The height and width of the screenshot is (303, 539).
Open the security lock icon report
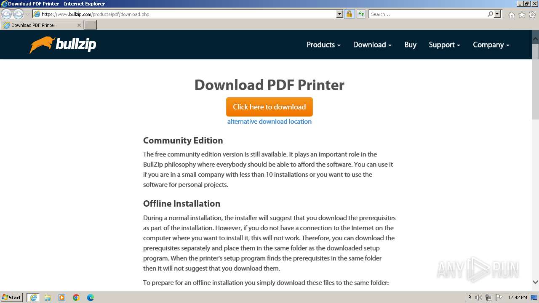(x=349, y=14)
